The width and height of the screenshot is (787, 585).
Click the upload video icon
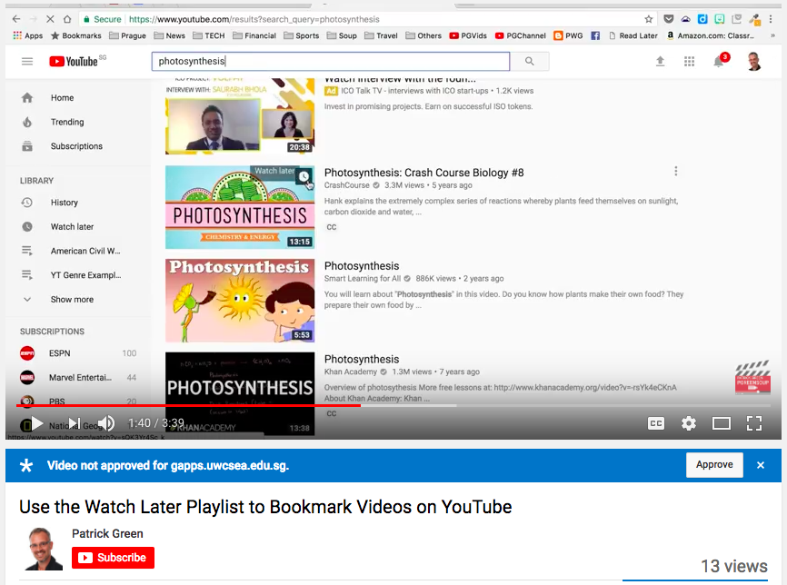[660, 61]
